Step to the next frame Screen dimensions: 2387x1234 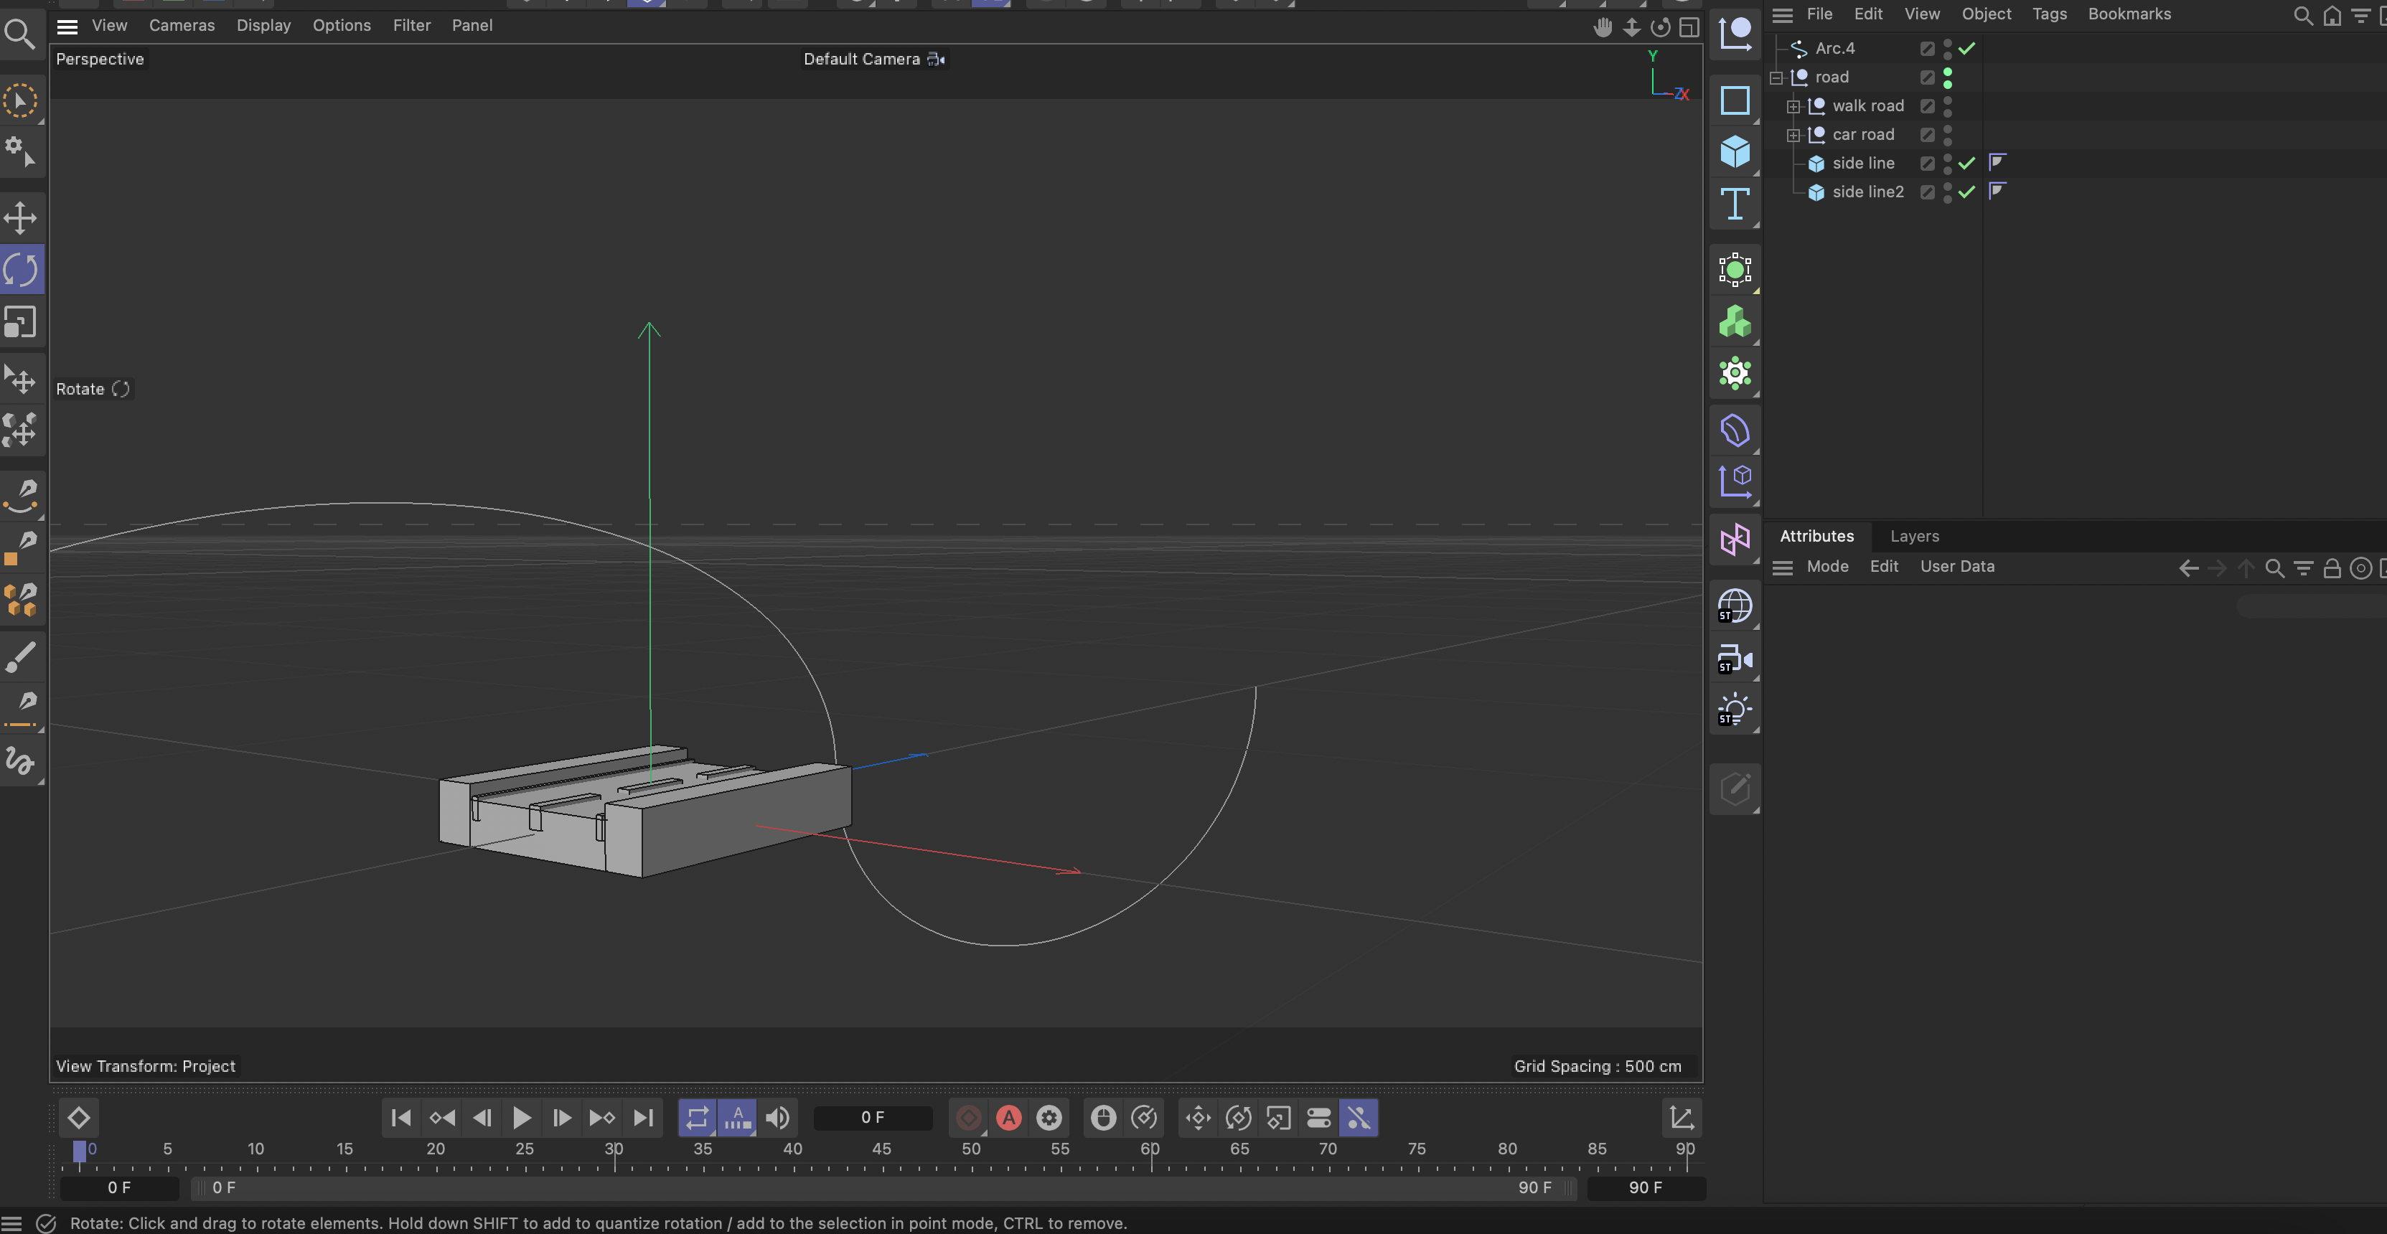[561, 1118]
